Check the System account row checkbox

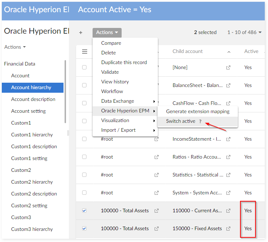pyautogui.click(x=84, y=193)
